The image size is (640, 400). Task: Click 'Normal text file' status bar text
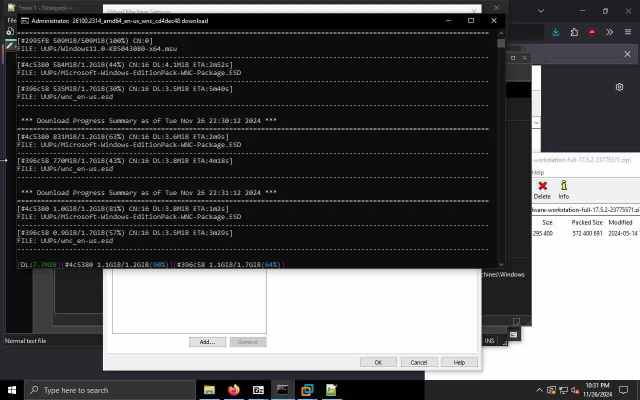pos(25,341)
